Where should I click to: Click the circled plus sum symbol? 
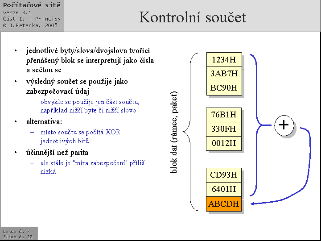(284, 125)
